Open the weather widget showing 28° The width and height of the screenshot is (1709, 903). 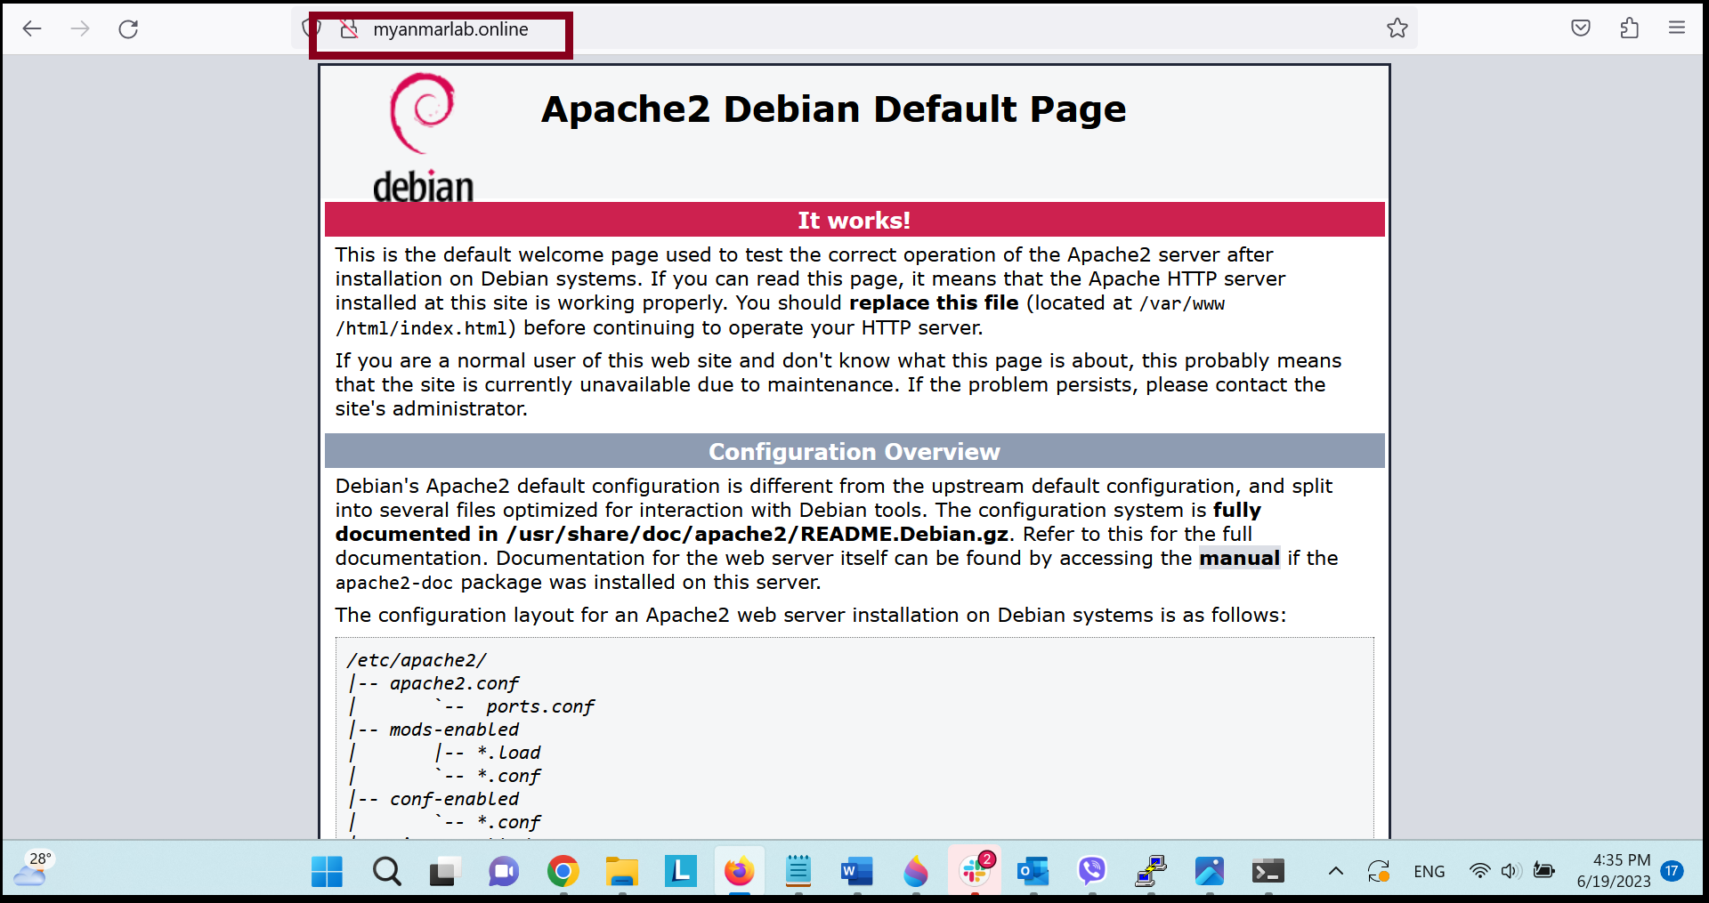tap(34, 869)
